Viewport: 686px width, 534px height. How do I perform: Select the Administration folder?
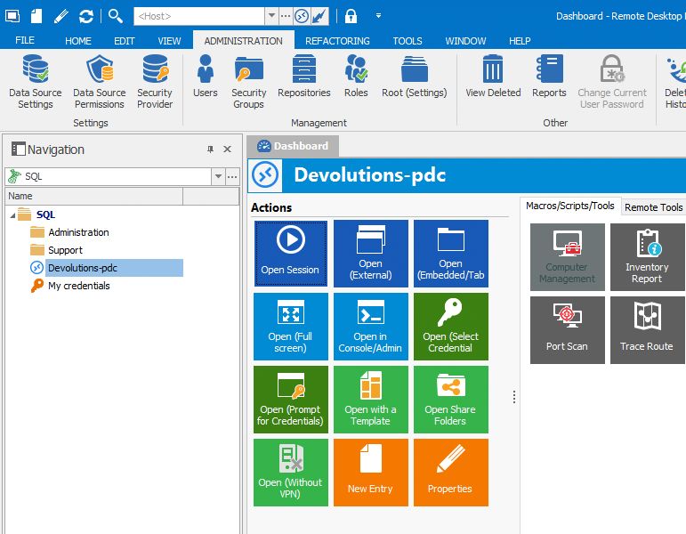pos(78,232)
